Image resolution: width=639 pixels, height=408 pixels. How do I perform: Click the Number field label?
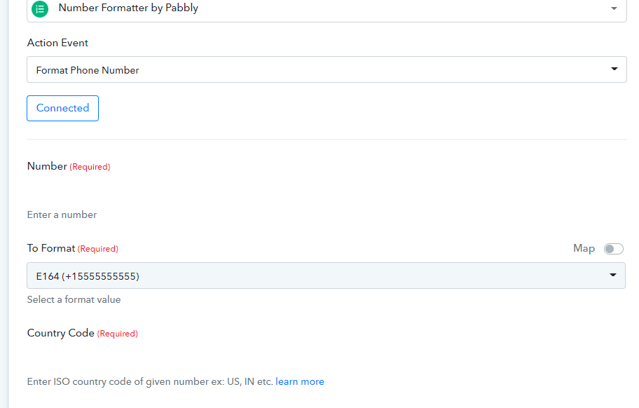point(47,166)
